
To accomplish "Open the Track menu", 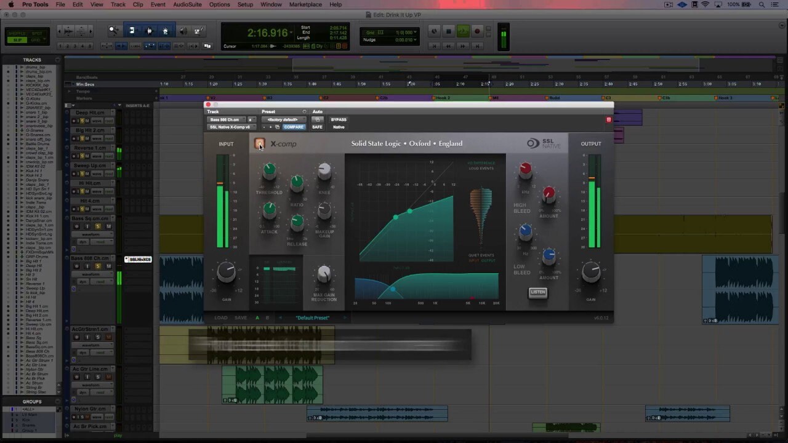I will pos(118,4).
